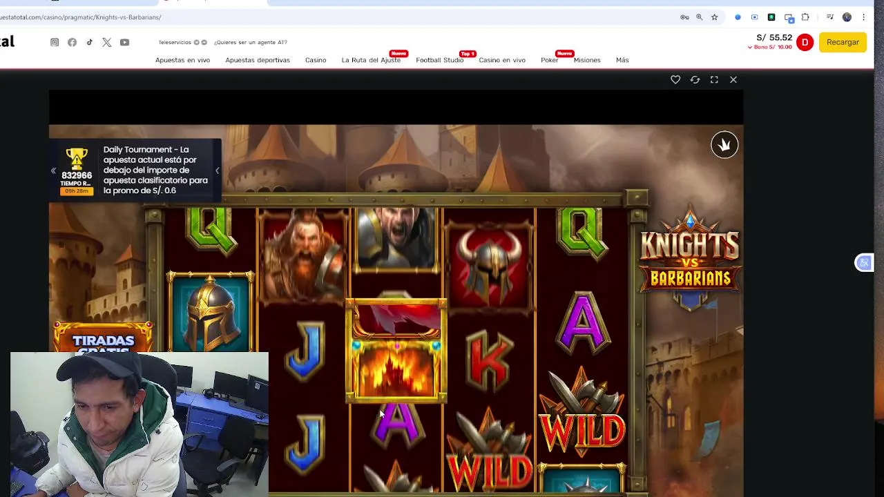This screenshot has width=884, height=497.
Task: Open the TikTok social icon
Action: click(x=90, y=42)
